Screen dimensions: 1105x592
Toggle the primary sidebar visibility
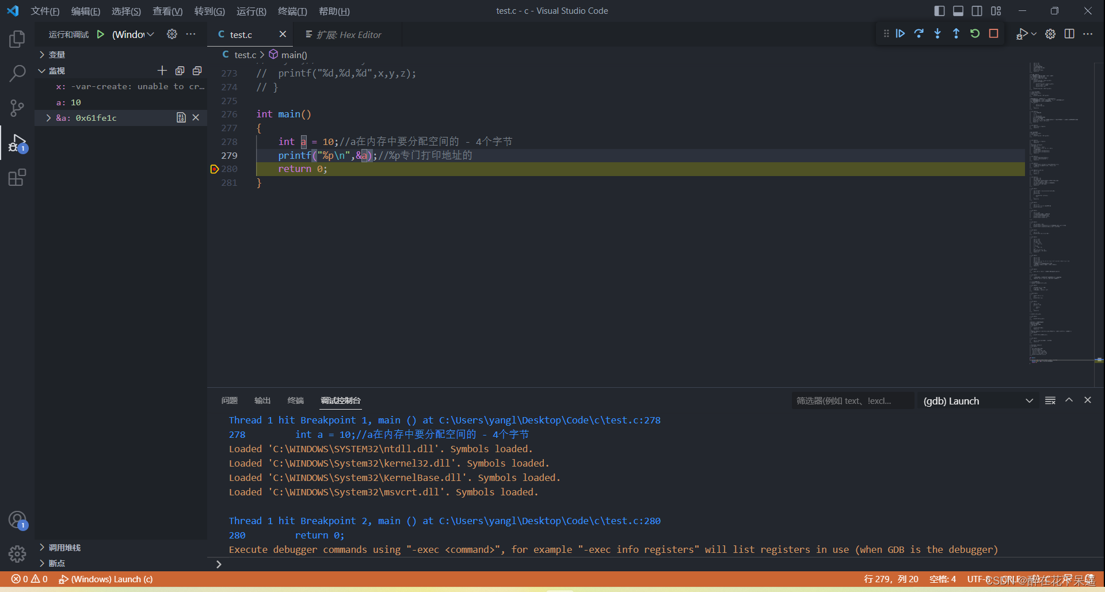tap(939, 10)
